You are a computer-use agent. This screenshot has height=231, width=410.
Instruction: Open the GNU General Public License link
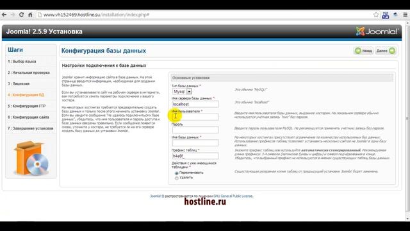click(233, 196)
